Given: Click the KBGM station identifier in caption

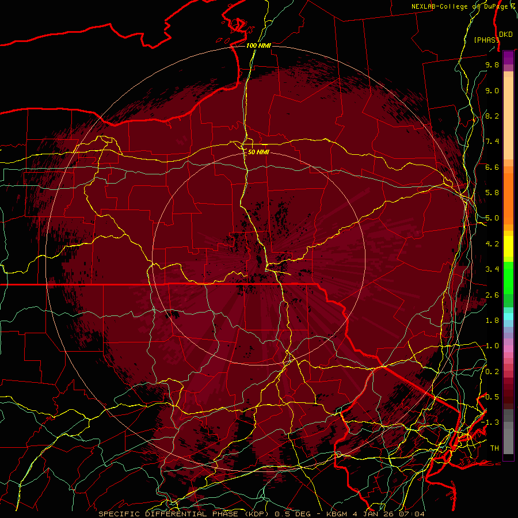Looking at the screenshot, I should click(337, 514).
